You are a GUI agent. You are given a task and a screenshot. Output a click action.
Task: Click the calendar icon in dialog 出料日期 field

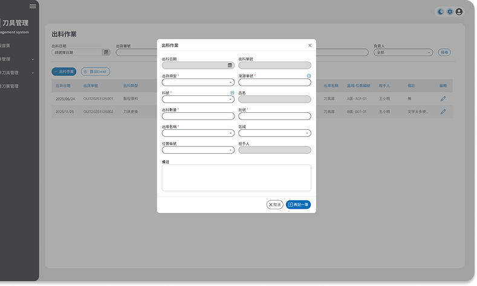[230, 65]
